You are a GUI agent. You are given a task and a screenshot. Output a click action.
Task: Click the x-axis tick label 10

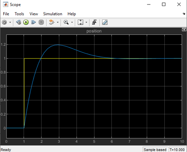tap(182, 141)
